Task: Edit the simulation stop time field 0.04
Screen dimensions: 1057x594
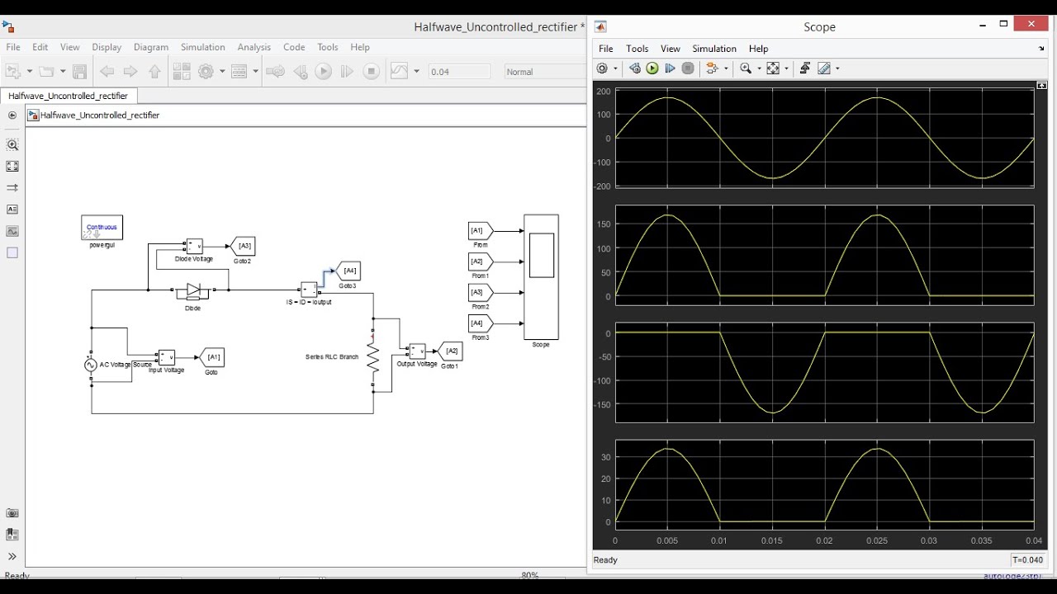Action: tap(460, 72)
